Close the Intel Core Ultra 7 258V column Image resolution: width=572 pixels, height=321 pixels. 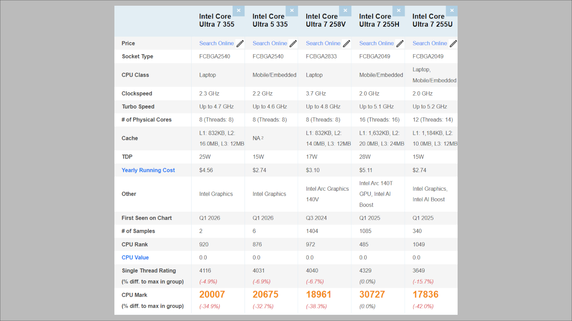[x=346, y=11]
